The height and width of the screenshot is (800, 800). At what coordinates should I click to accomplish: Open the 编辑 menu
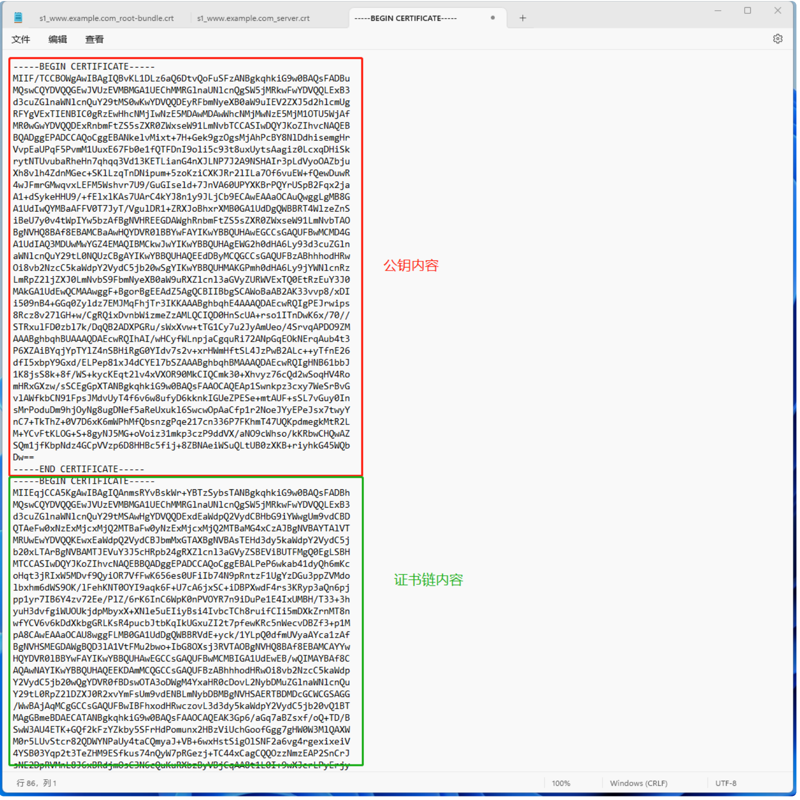click(57, 40)
